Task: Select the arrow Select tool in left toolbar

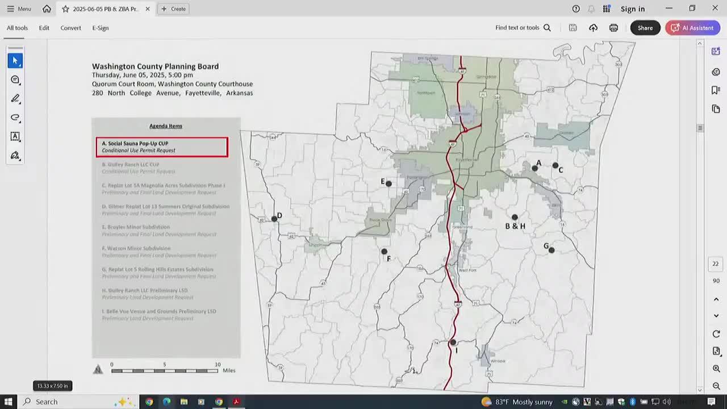Action: [x=15, y=60]
